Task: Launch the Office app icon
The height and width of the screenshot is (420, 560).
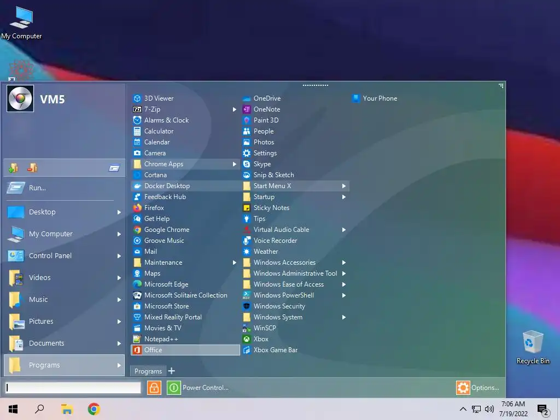Action: (137, 350)
